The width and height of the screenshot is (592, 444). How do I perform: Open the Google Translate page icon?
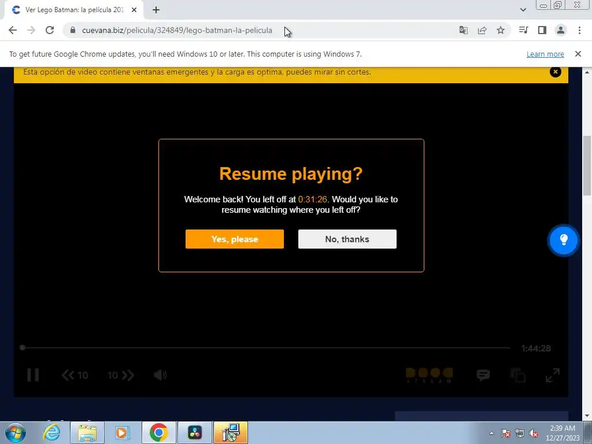(x=464, y=30)
